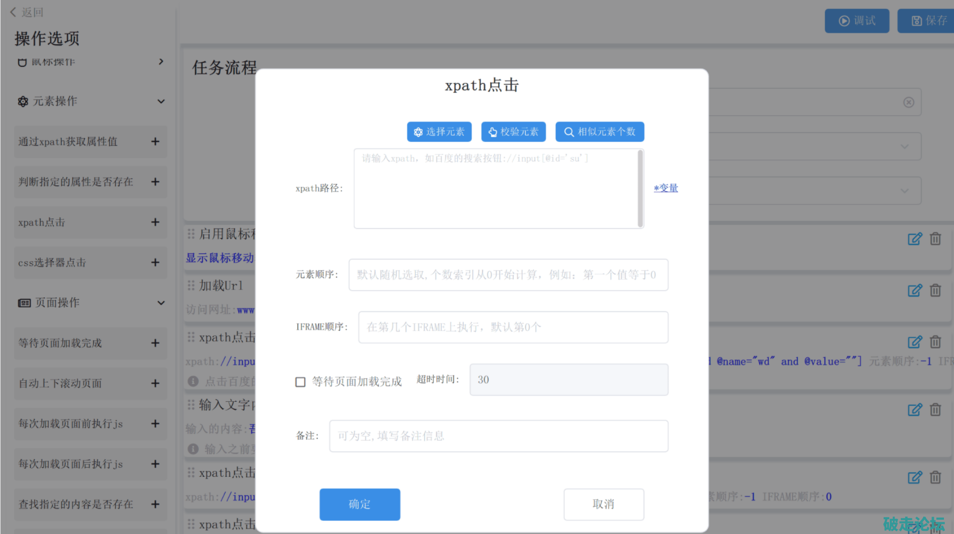
Task: Collapse the 元素操作 section
Action: (161, 101)
